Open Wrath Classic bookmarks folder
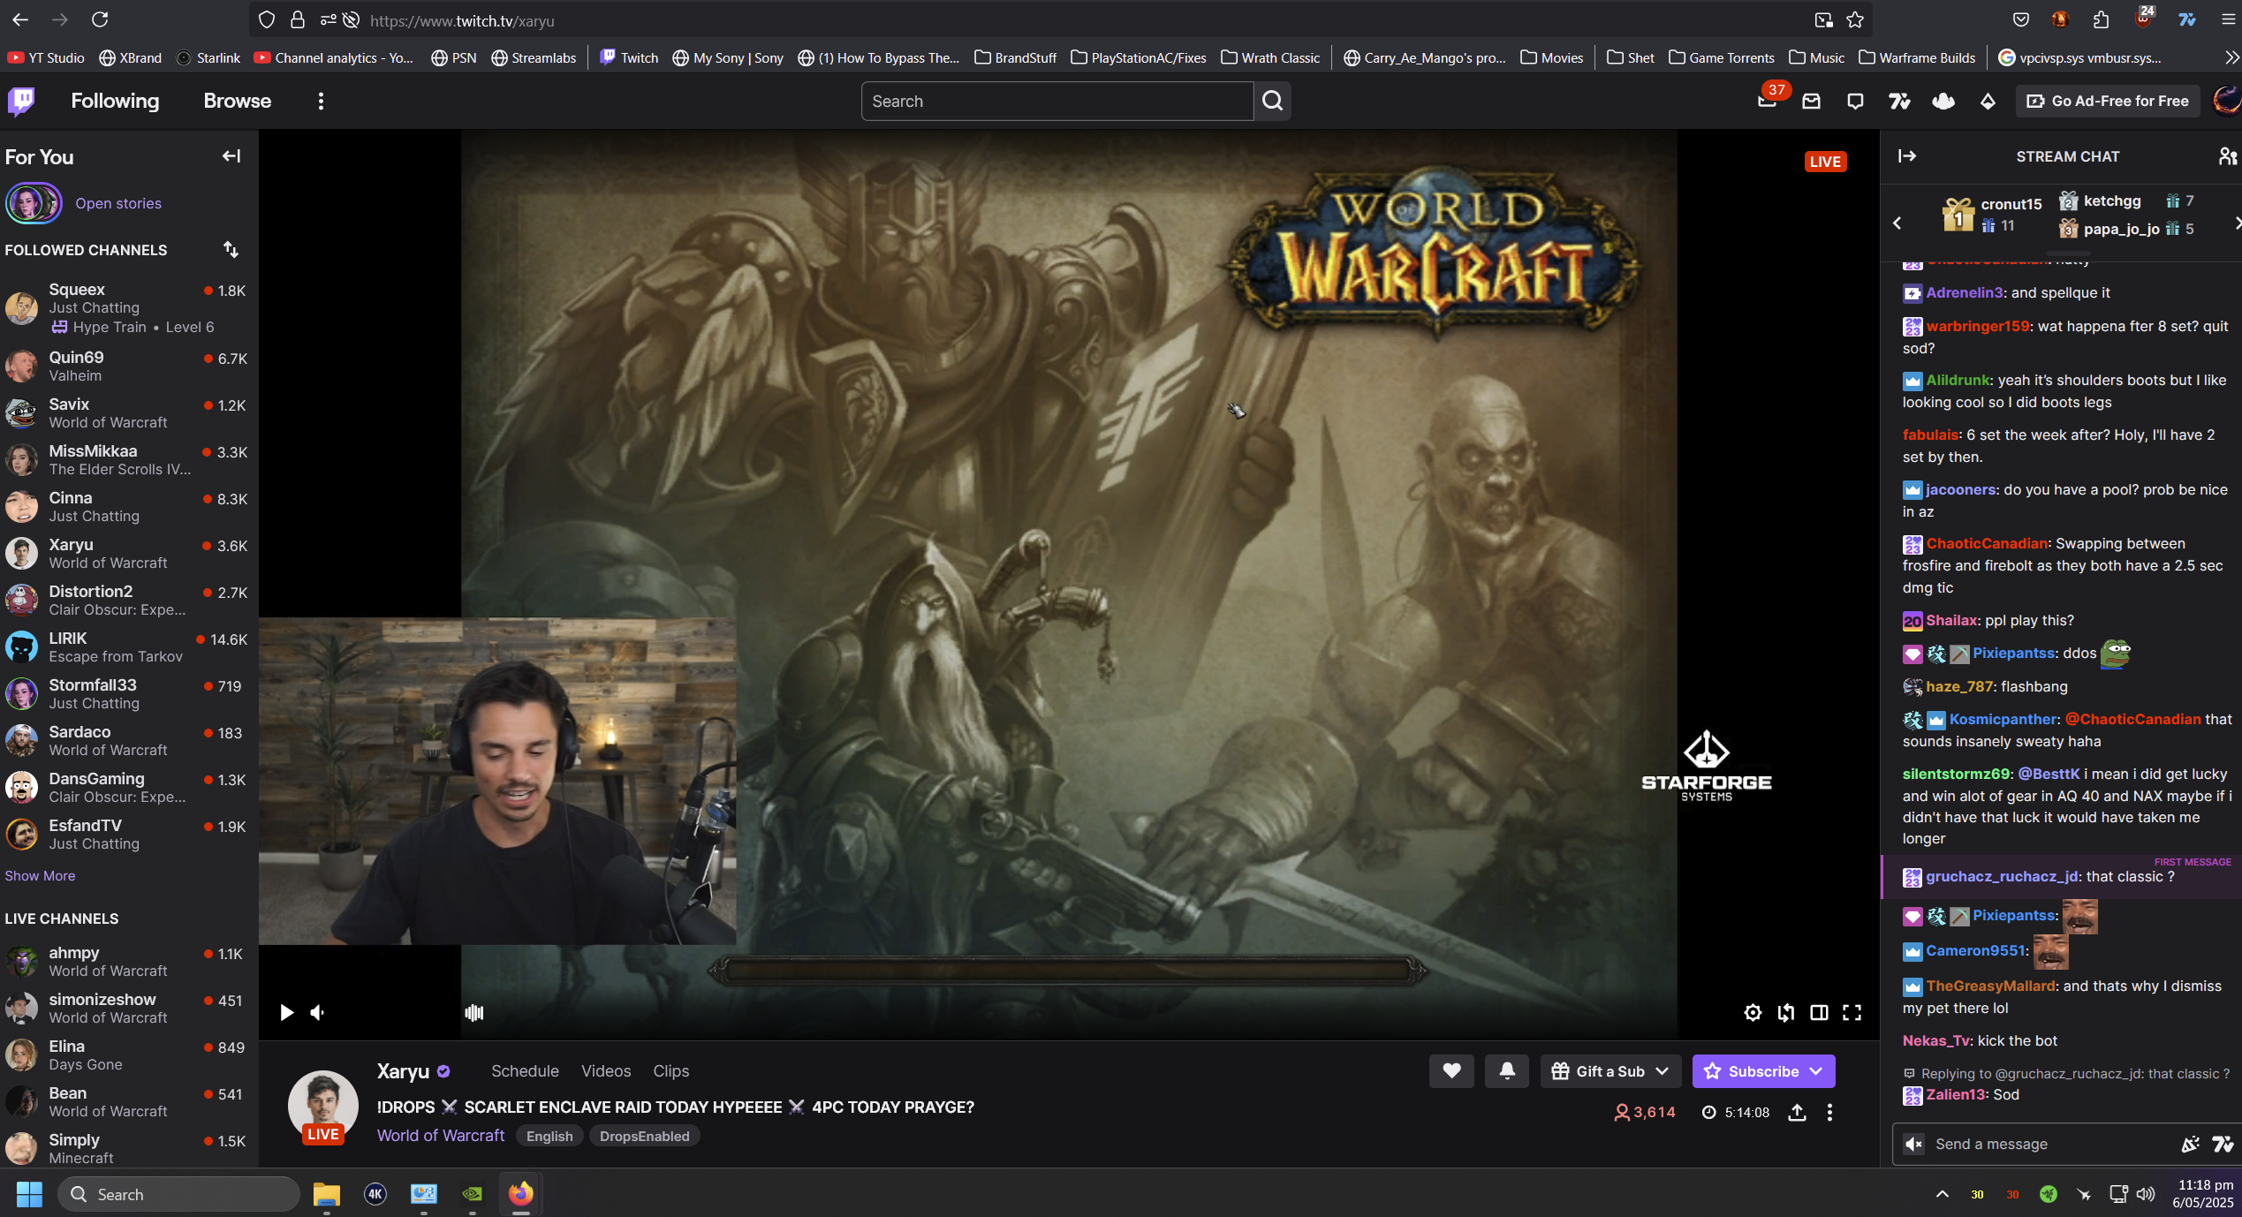The width and height of the screenshot is (2242, 1217). pos(1269,57)
